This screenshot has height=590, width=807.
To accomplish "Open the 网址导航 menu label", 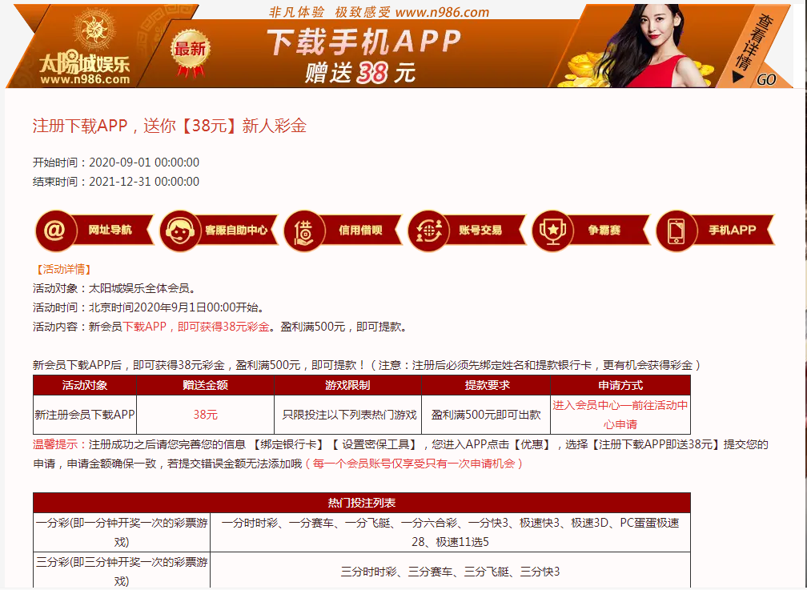I will tap(110, 231).
